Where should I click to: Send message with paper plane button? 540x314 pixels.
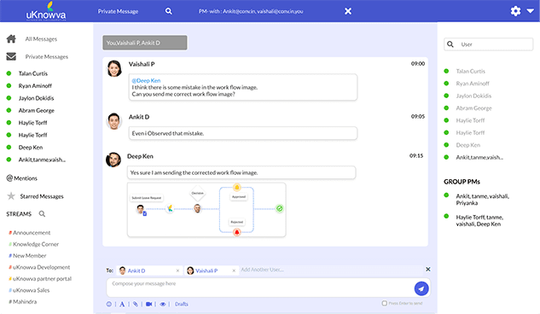tap(421, 288)
